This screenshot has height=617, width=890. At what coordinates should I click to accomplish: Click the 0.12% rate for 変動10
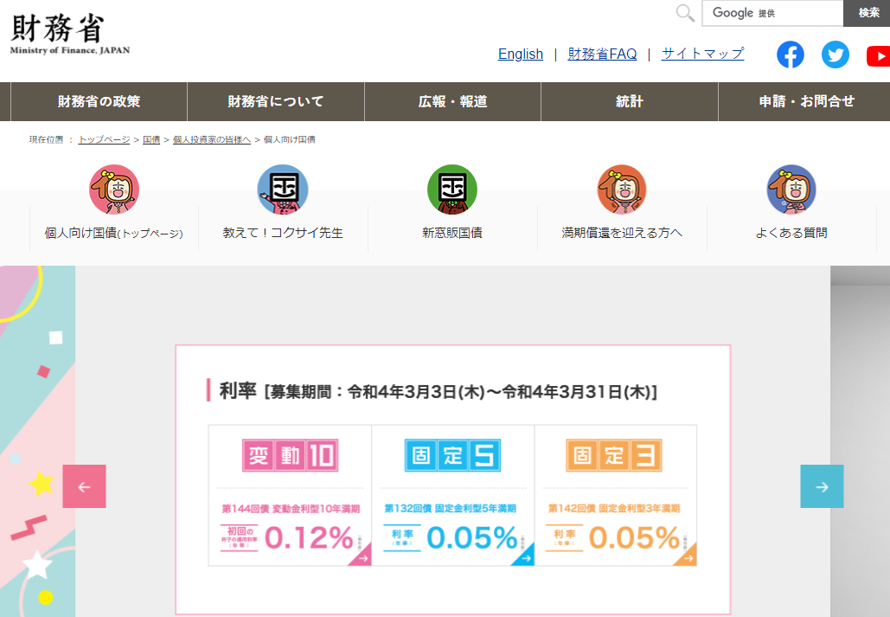309,537
